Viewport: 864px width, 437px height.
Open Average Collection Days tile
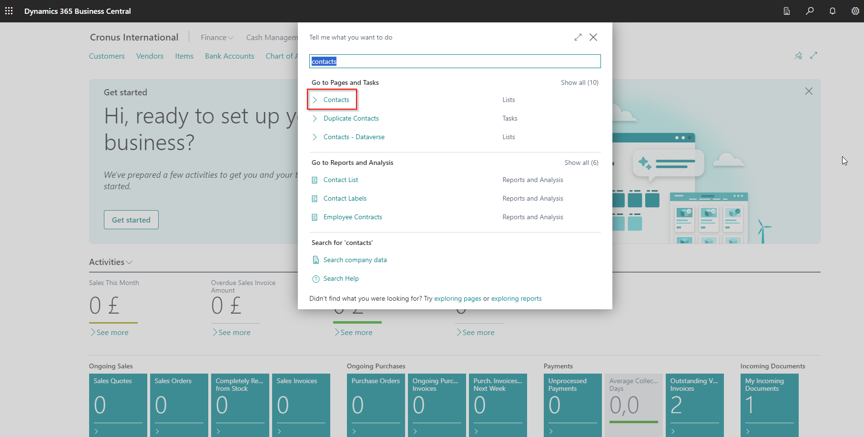tap(634, 405)
